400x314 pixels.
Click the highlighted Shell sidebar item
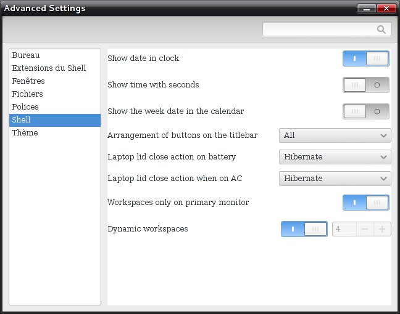click(x=22, y=120)
